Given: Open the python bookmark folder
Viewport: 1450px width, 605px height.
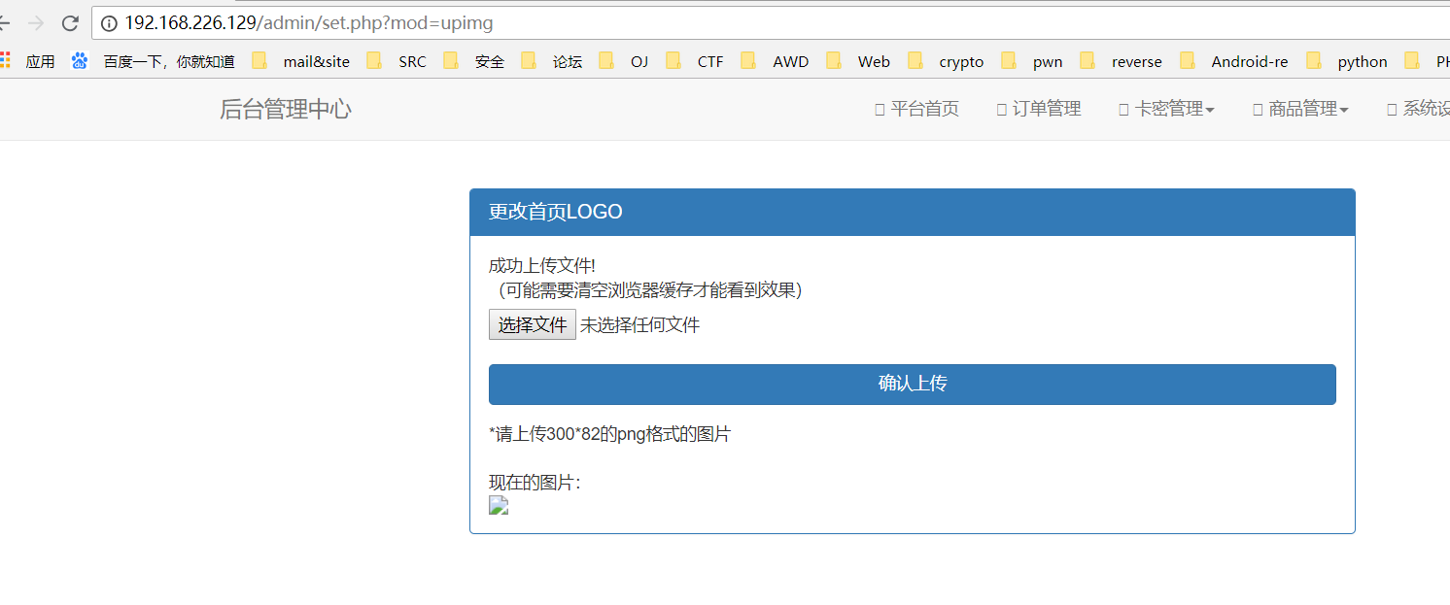Looking at the screenshot, I should tap(1347, 61).
